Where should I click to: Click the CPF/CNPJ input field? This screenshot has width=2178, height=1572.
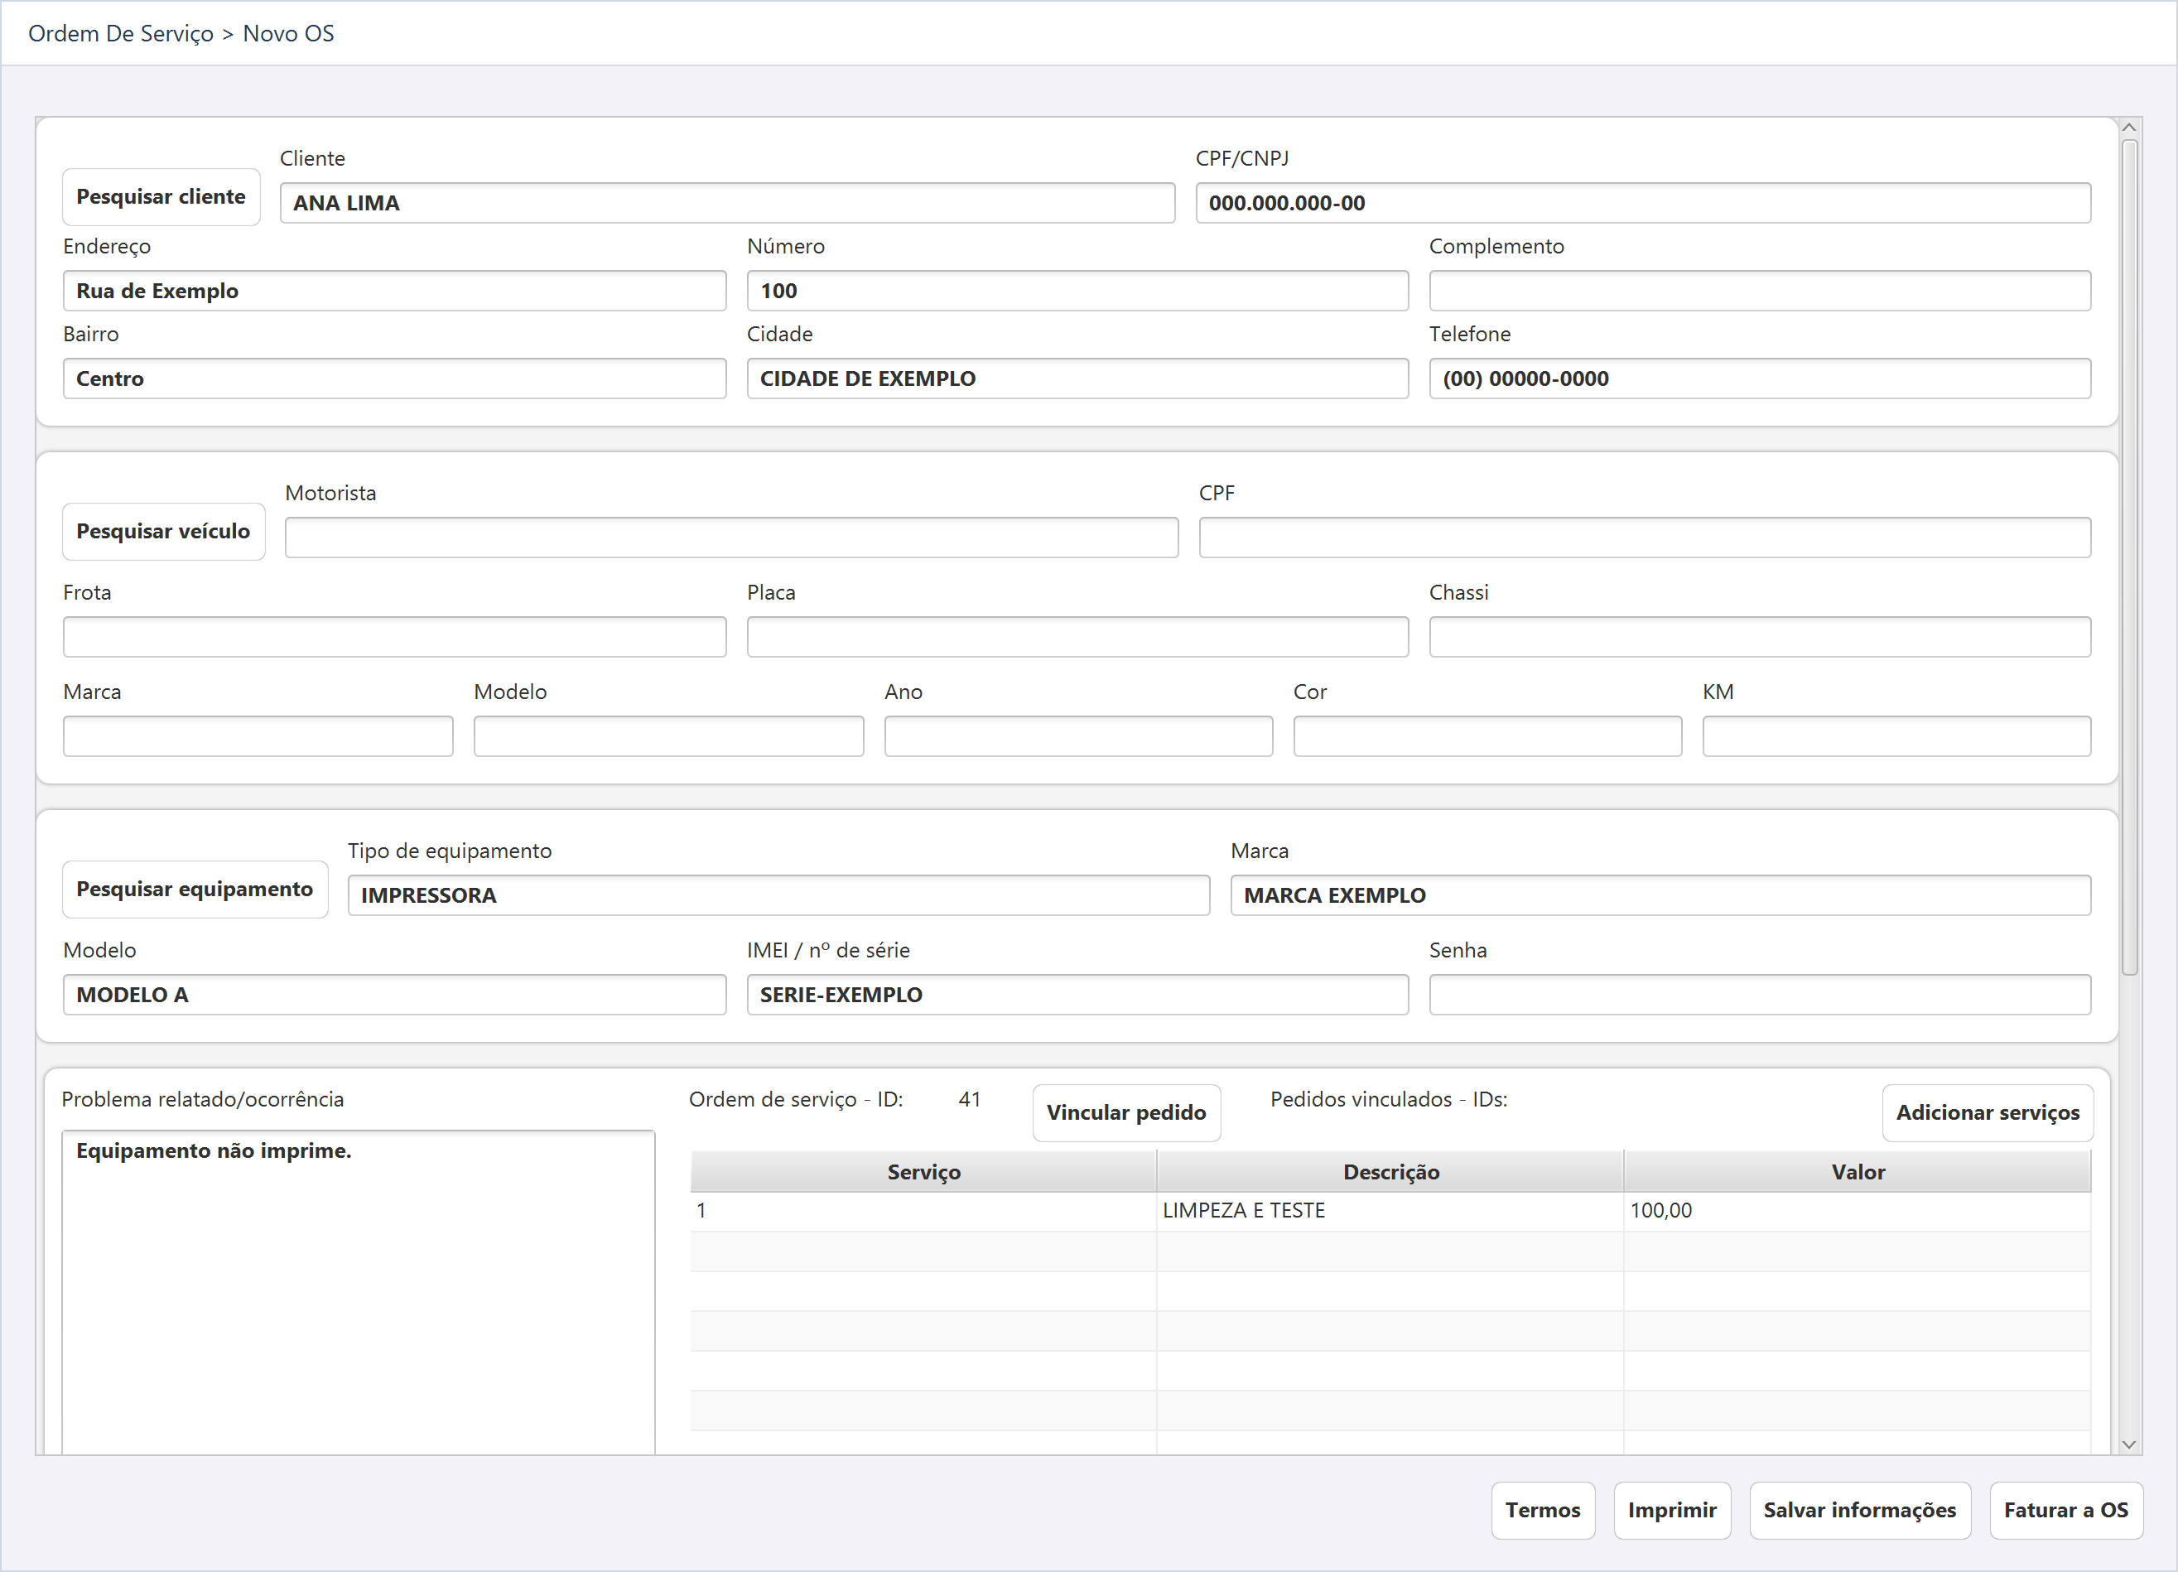click(1642, 203)
